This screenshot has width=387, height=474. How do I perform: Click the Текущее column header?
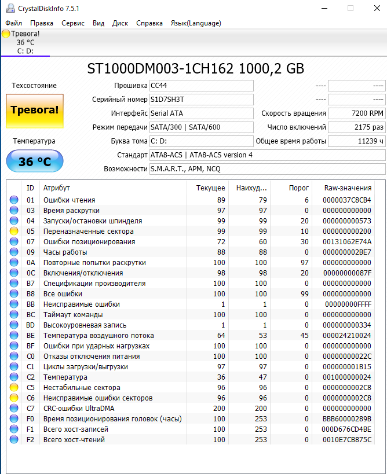208,188
